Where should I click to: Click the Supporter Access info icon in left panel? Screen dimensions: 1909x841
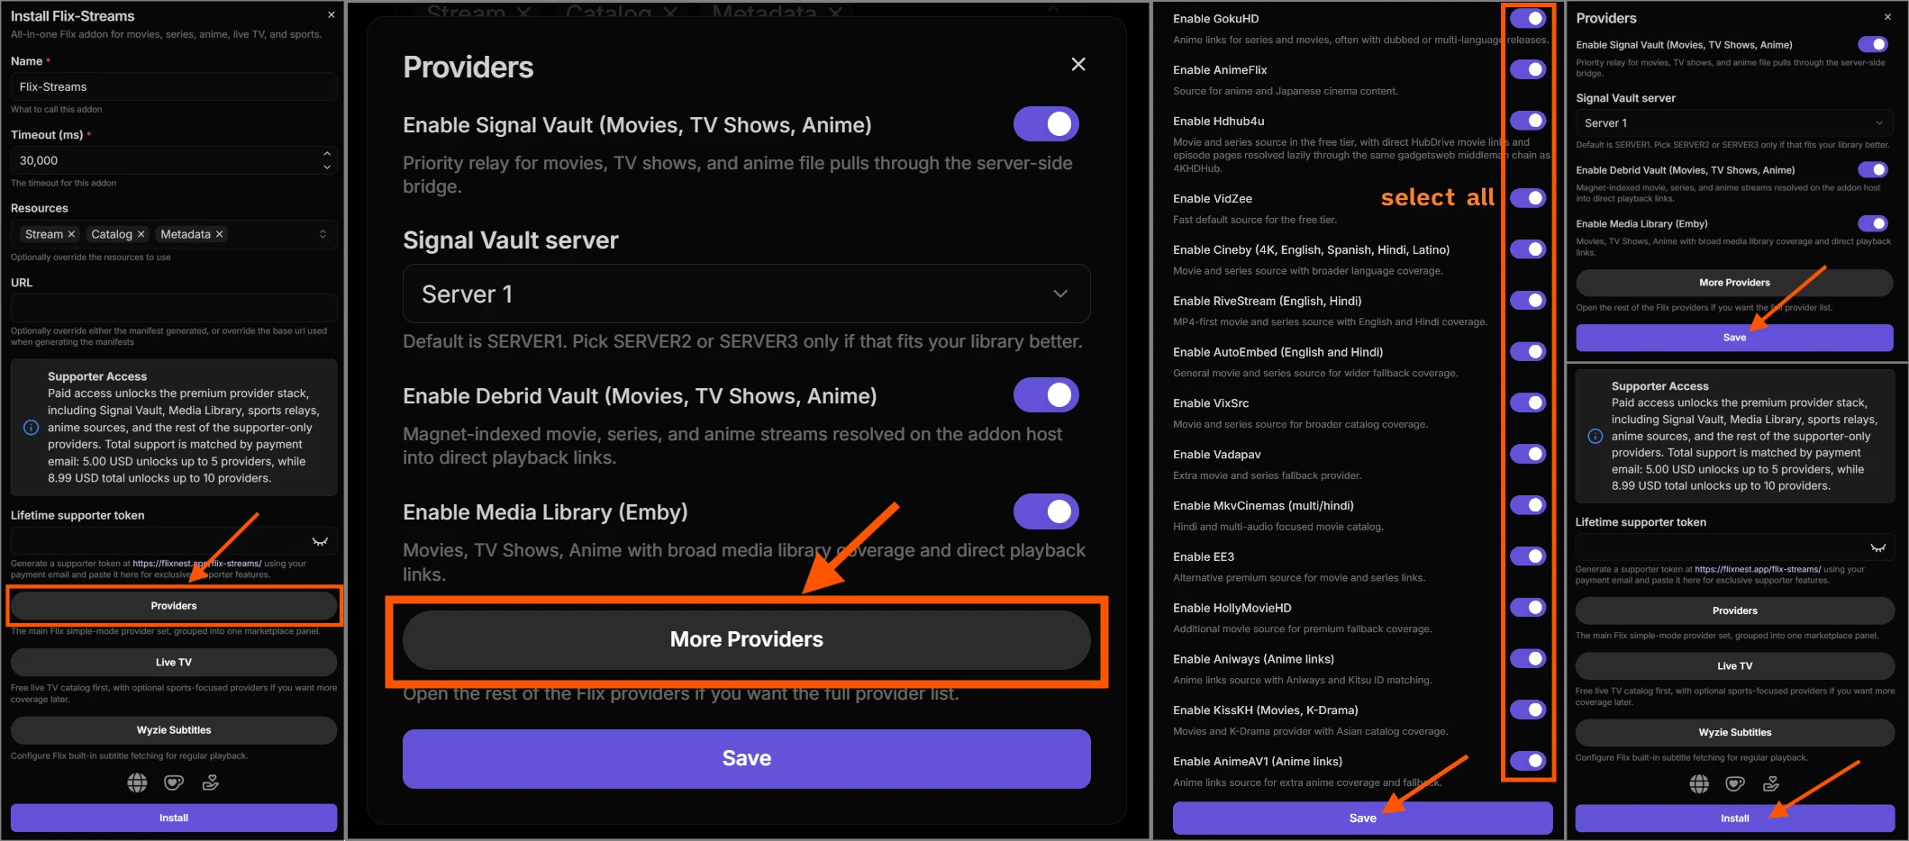[31, 428]
